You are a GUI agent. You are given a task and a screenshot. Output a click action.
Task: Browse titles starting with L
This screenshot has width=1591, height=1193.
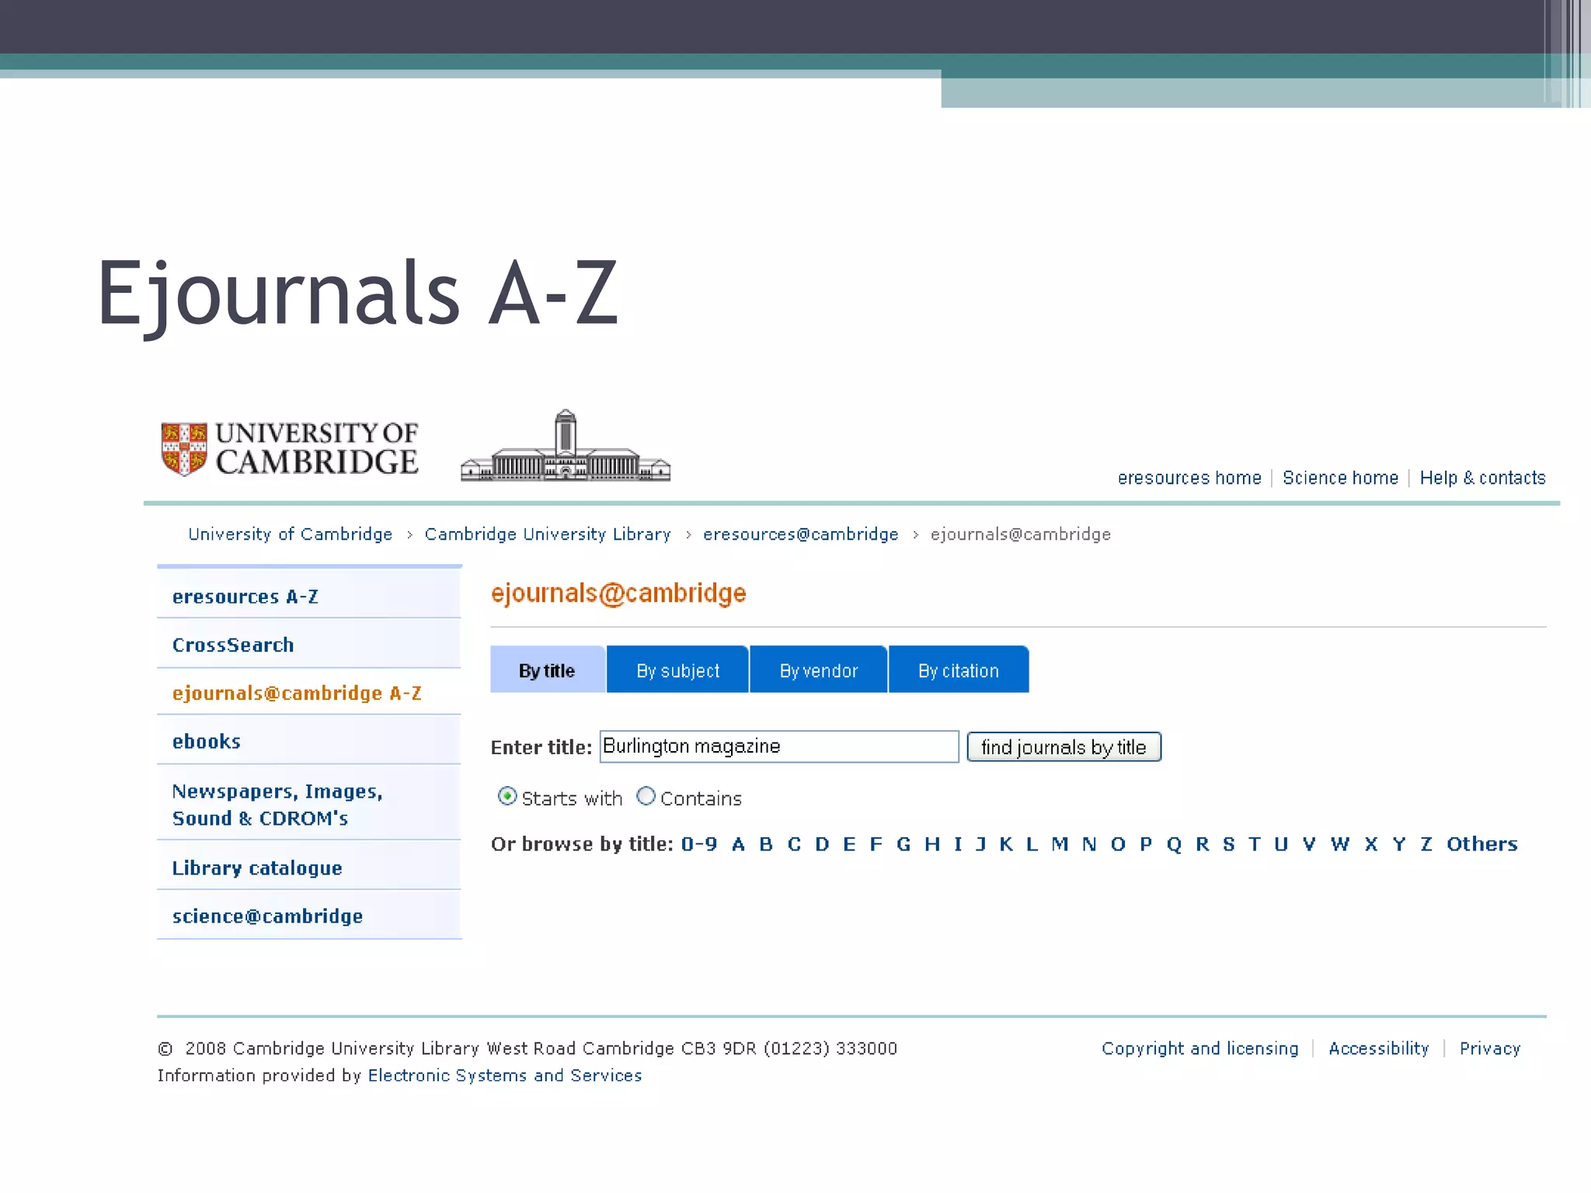tap(1032, 844)
